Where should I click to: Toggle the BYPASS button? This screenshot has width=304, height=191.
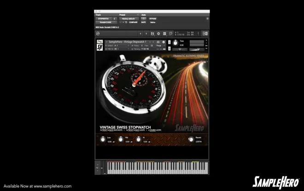pyautogui.click(x=153, y=18)
